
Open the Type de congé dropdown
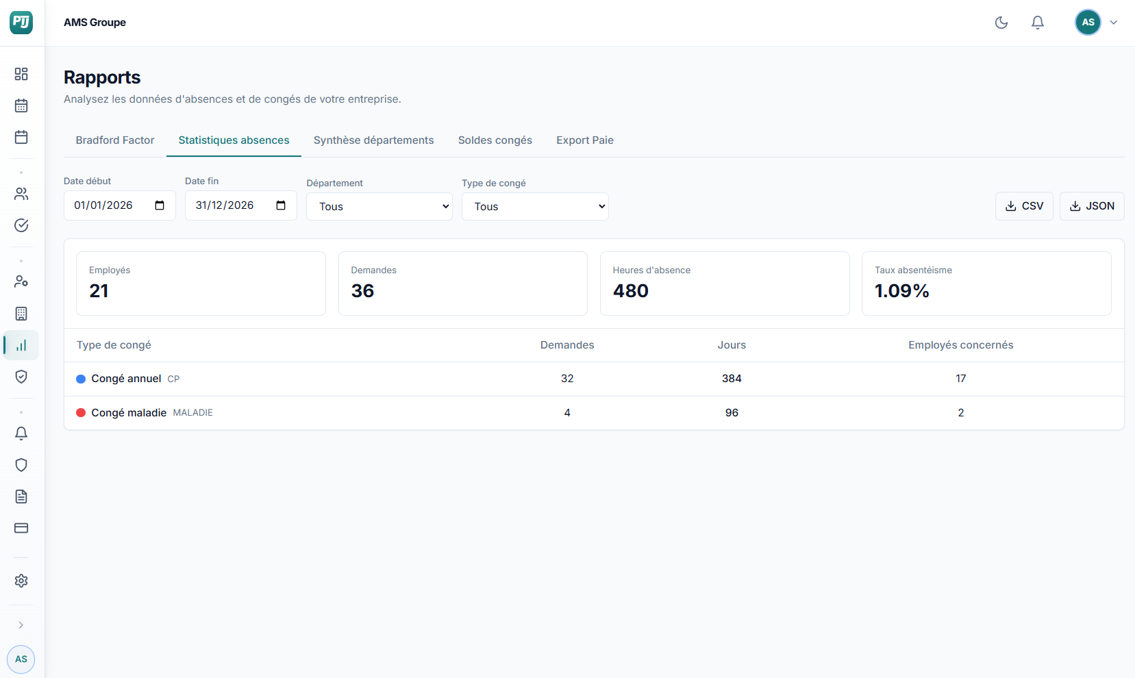(x=534, y=207)
